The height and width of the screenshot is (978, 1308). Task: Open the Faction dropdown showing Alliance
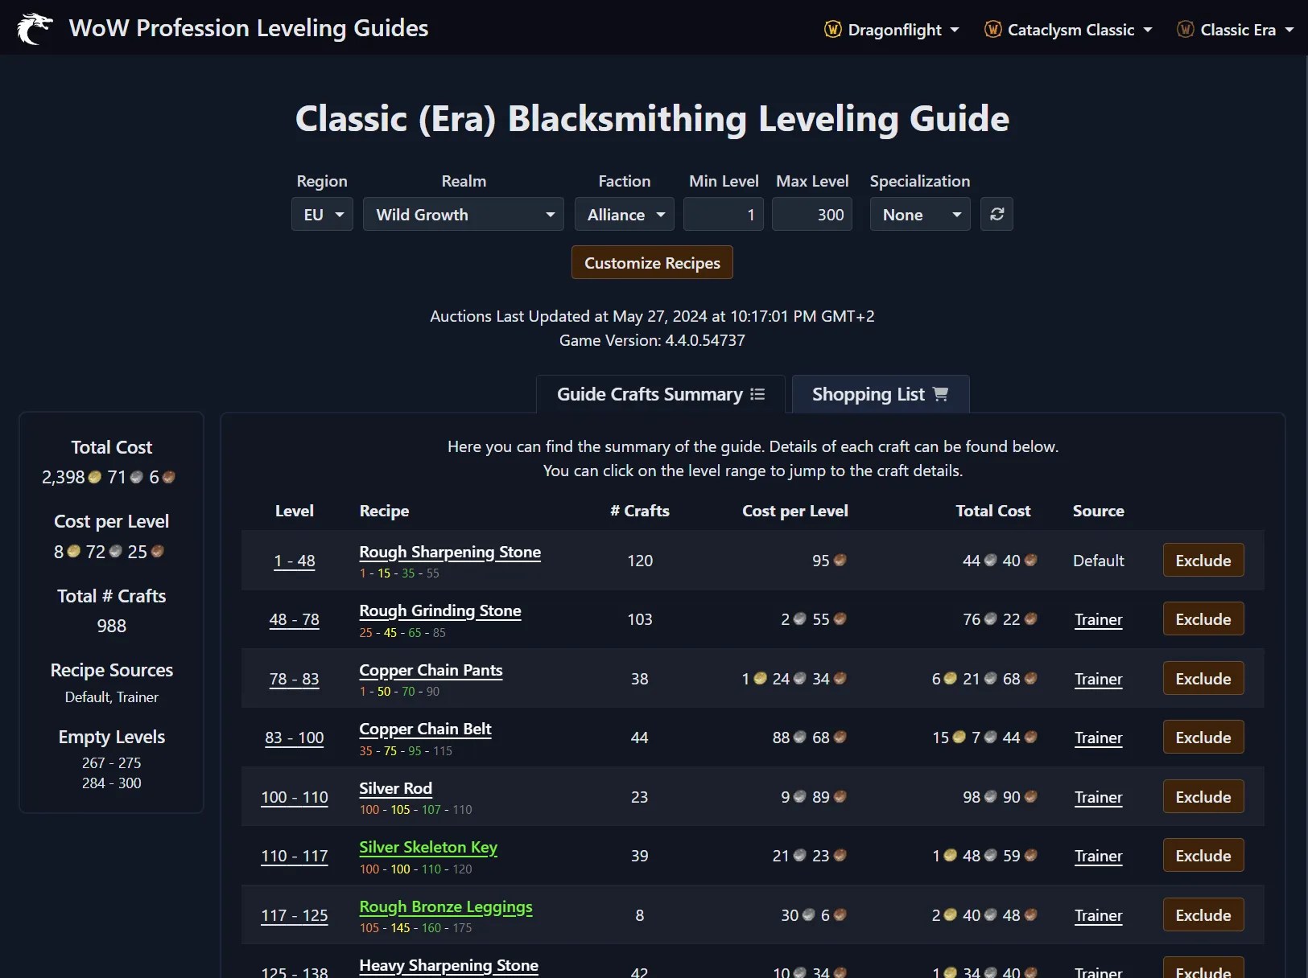(624, 214)
